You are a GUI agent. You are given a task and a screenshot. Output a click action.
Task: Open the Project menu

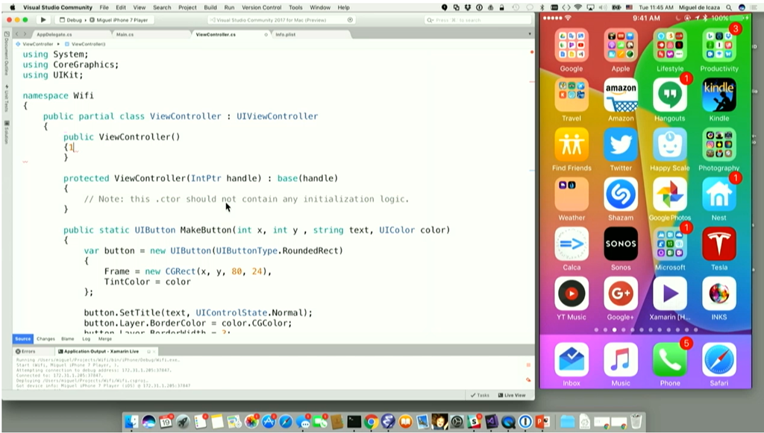pyautogui.click(x=187, y=7)
